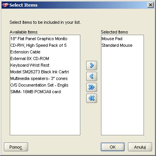The image size is (156, 156).
Task: Click the OK button
Action: pyautogui.click(x=113, y=147)
